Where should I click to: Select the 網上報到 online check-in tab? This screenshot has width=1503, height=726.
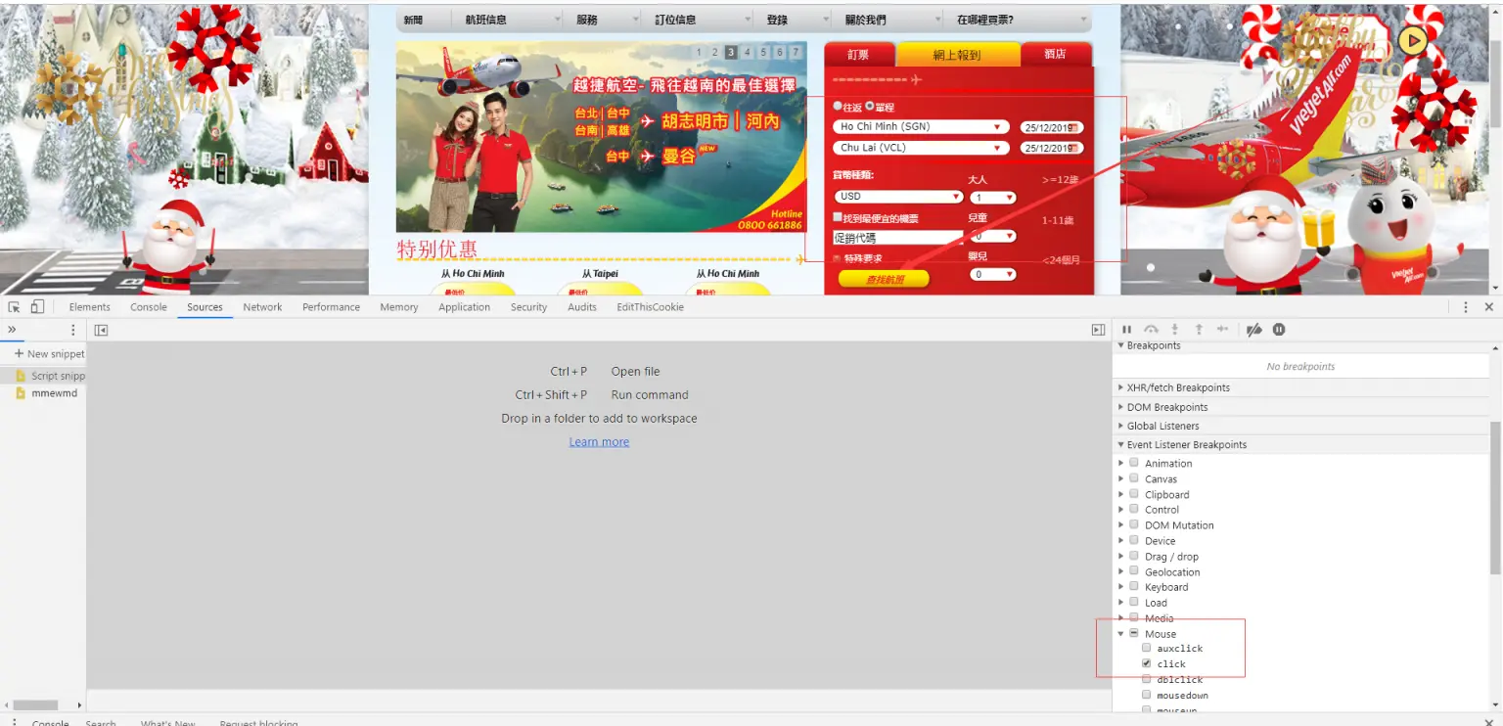[958, 55]
